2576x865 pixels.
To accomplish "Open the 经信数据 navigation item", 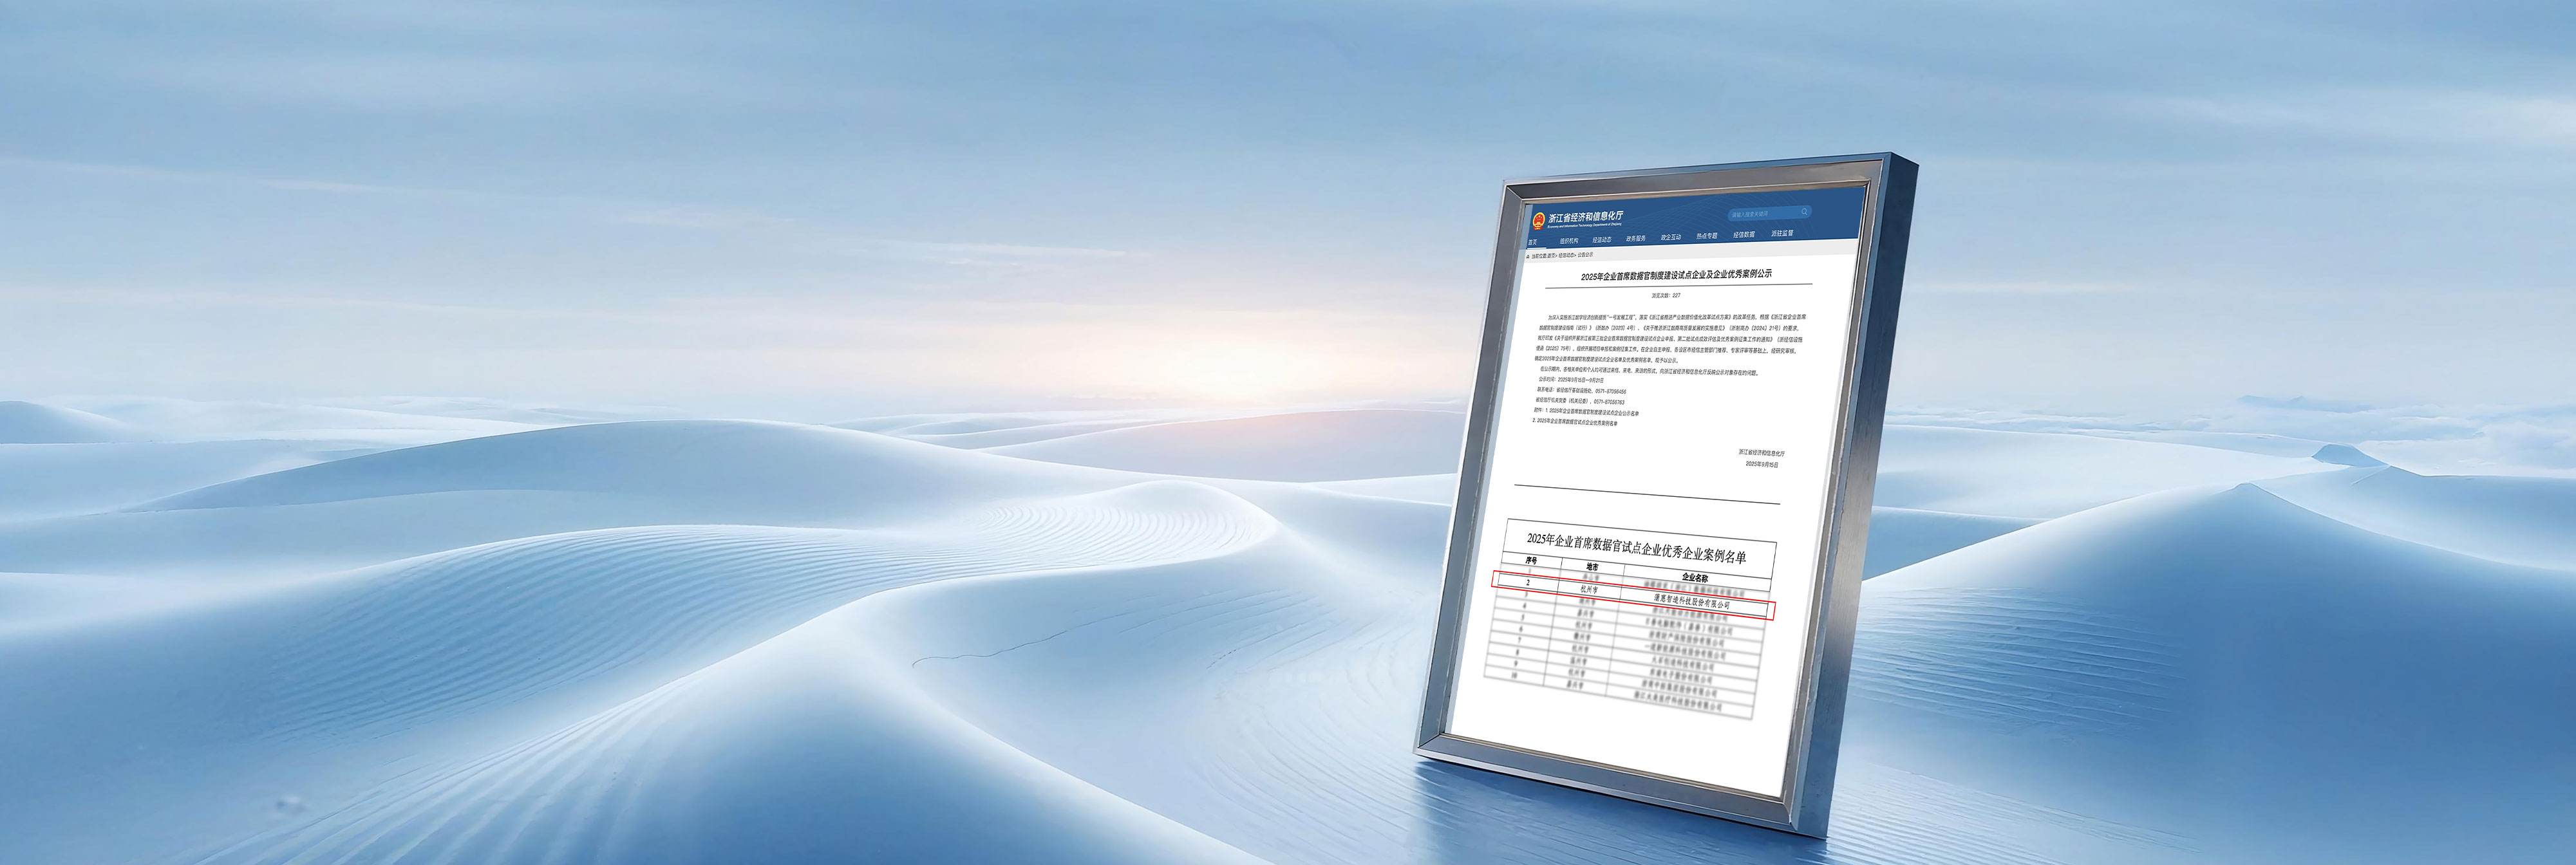I will [1744, 235].
